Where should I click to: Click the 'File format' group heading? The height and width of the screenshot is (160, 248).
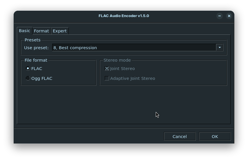36,60
